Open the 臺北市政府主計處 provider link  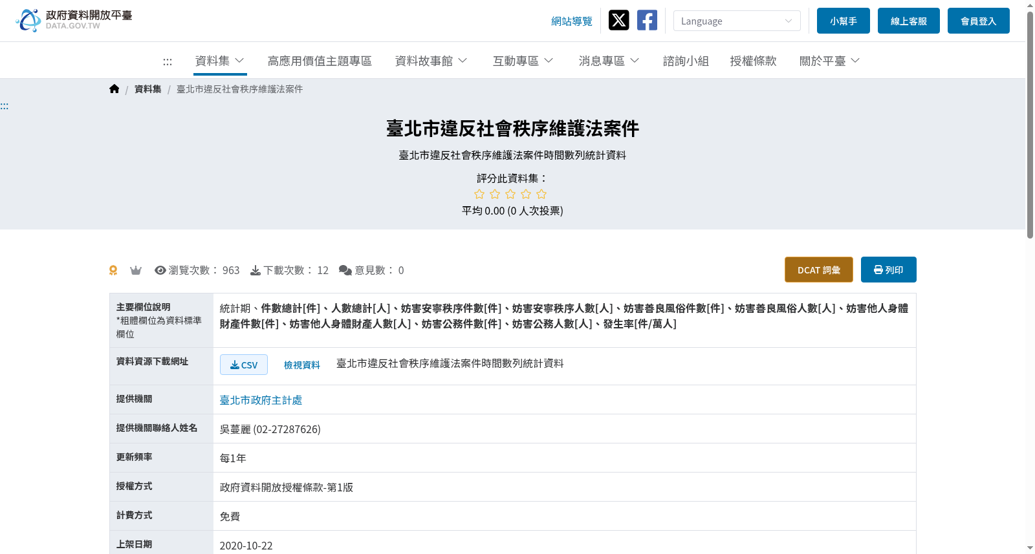point(261,400)
